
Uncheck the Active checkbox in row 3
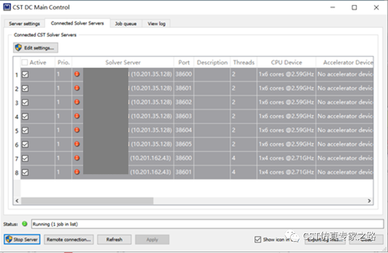click(25, 102)
